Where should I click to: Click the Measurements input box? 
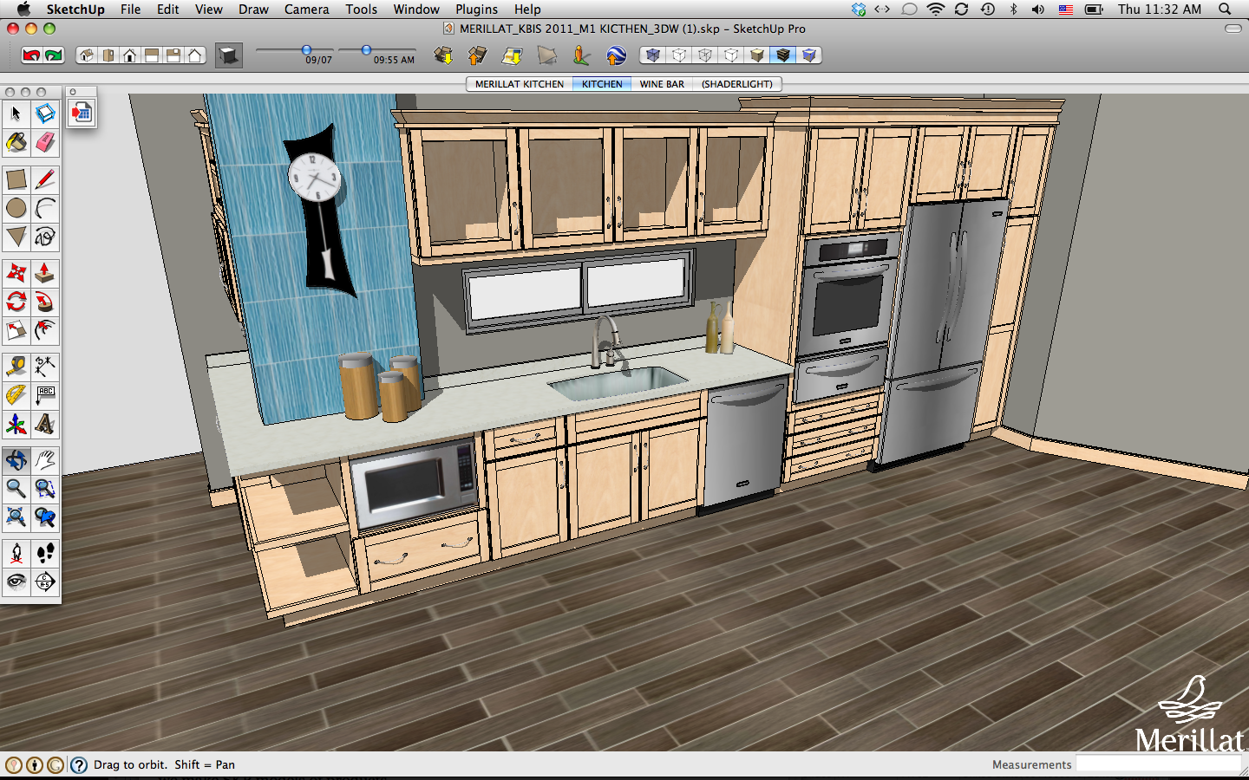pos(1158,764)
